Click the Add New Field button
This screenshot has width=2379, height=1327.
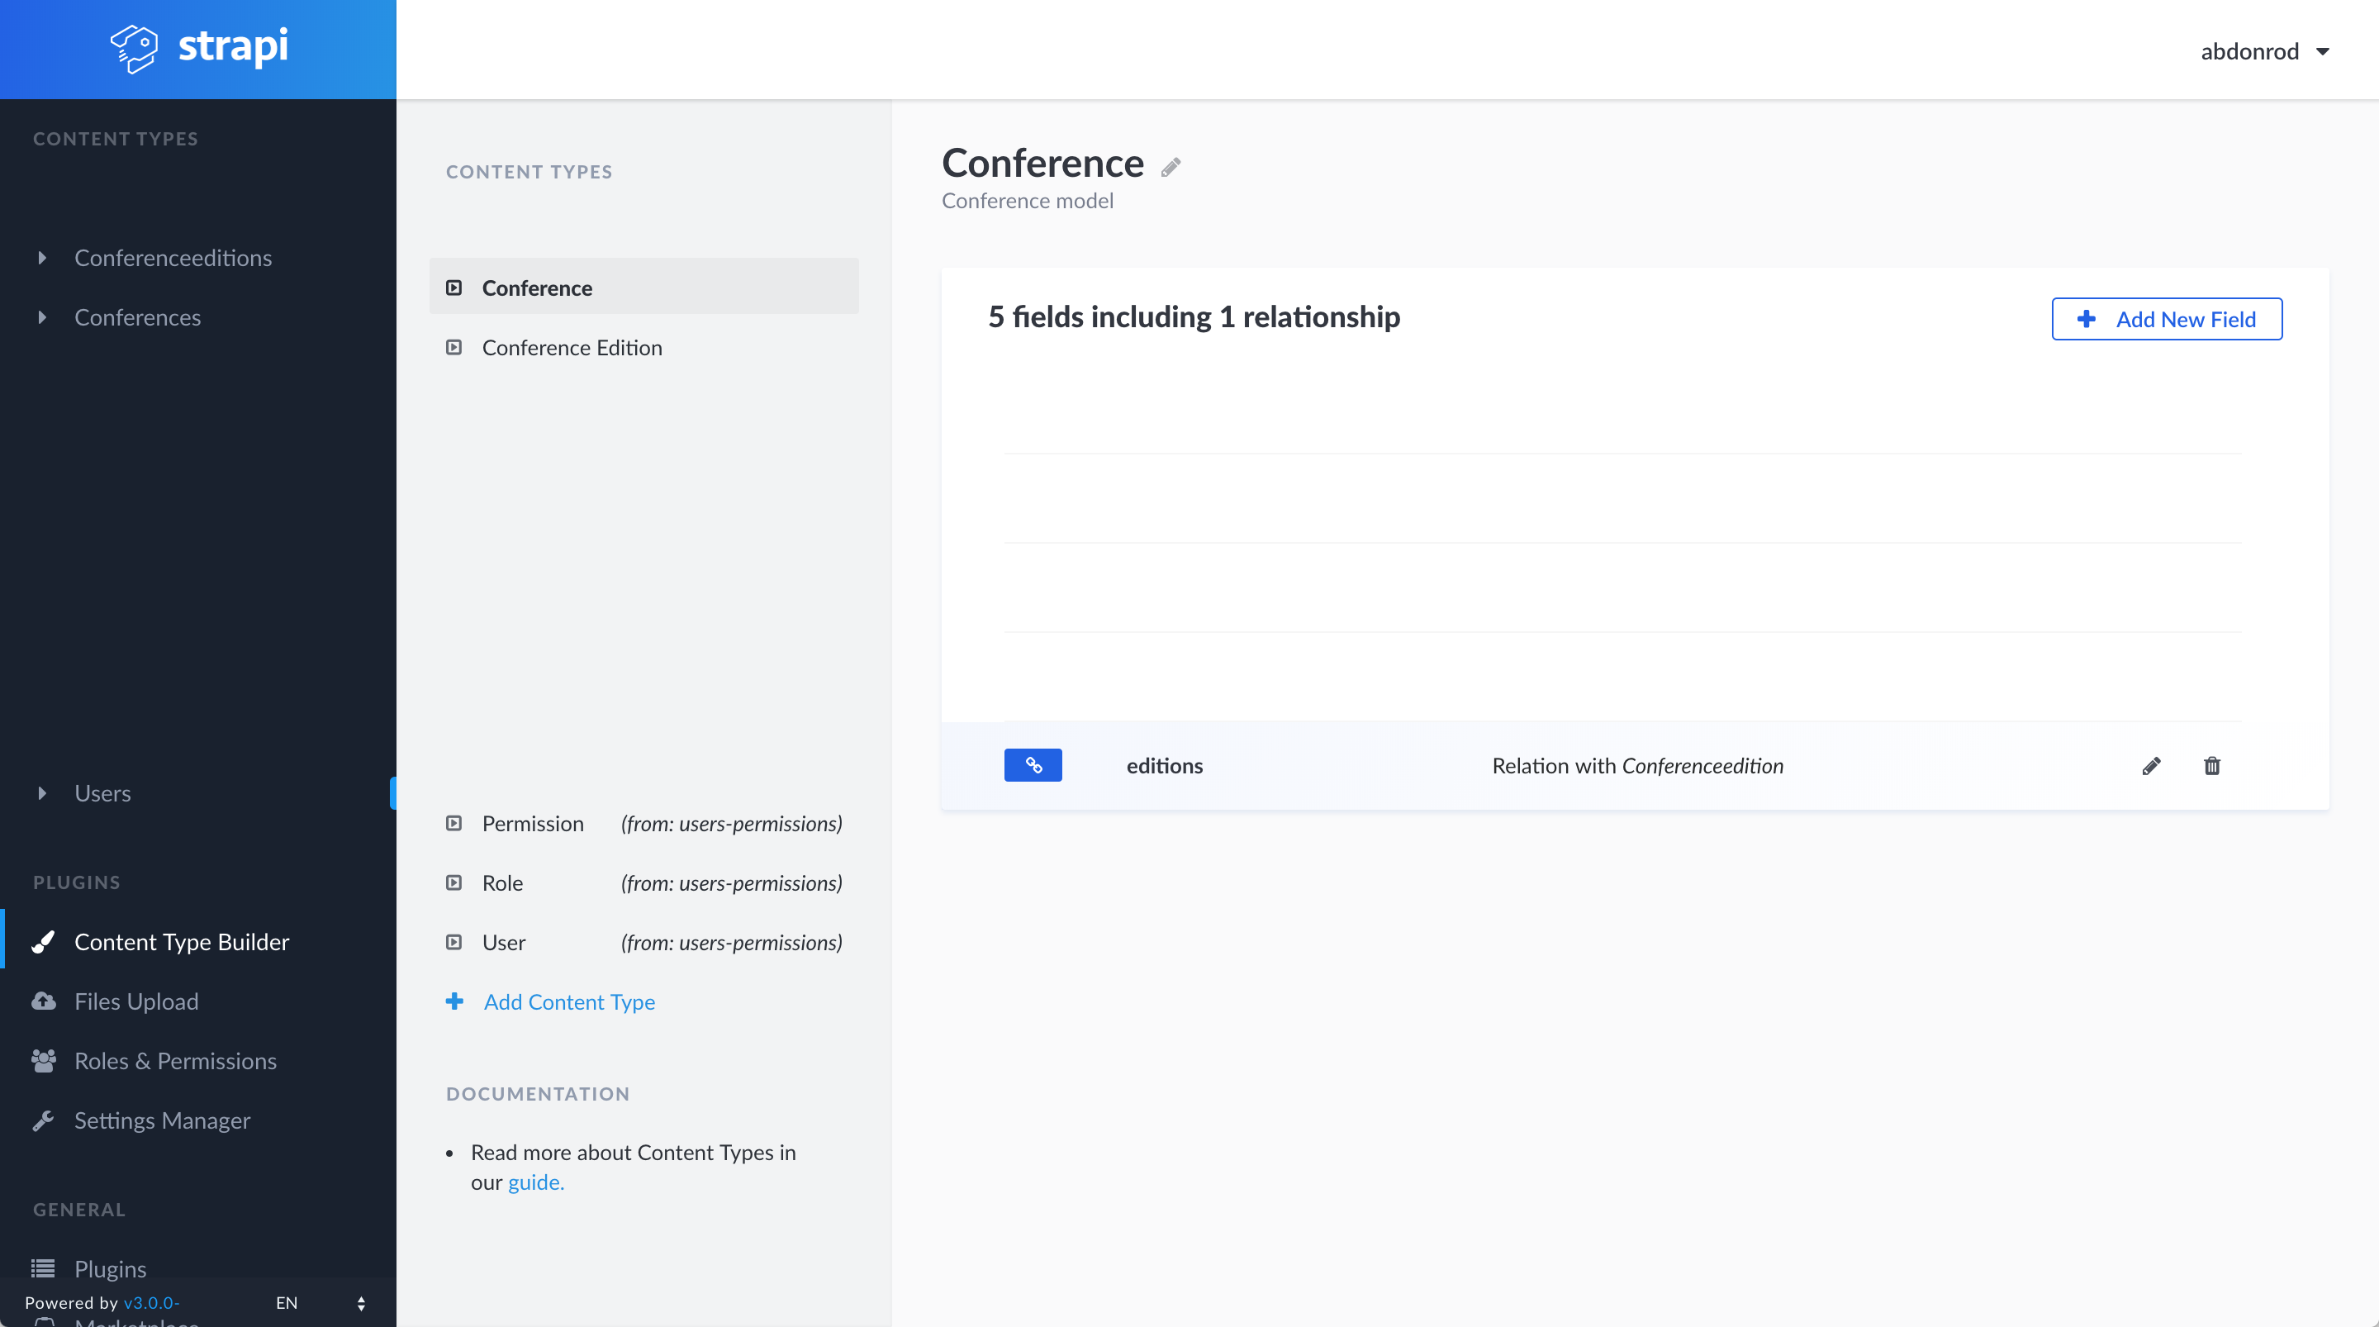click(x=2166, y=319)
